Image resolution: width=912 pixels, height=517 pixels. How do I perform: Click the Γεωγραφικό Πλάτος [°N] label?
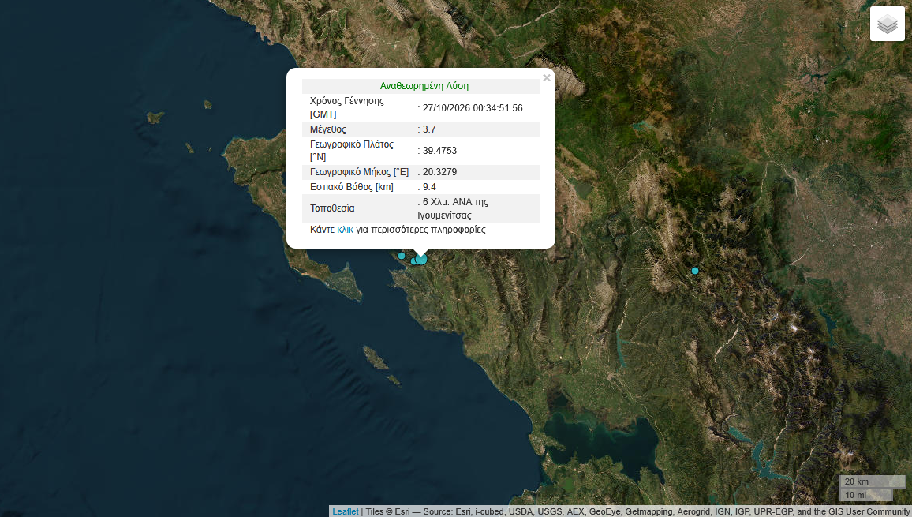[x=352, y=151]
